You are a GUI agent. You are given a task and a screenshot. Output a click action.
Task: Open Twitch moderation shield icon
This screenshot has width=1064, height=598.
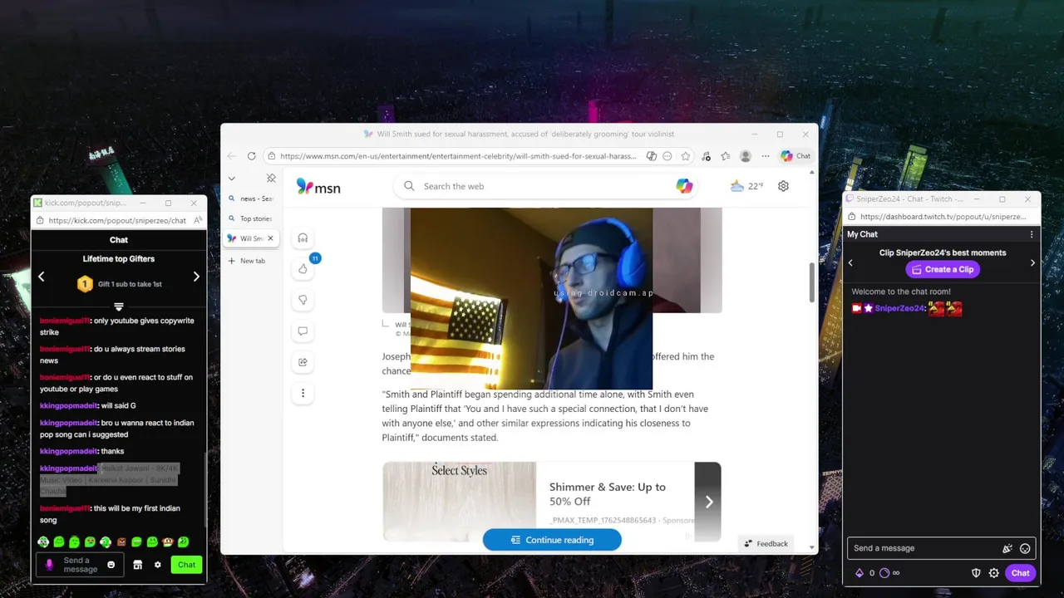point(977,573)
